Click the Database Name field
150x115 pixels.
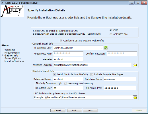pyautogui.click(x=120, y=79)
